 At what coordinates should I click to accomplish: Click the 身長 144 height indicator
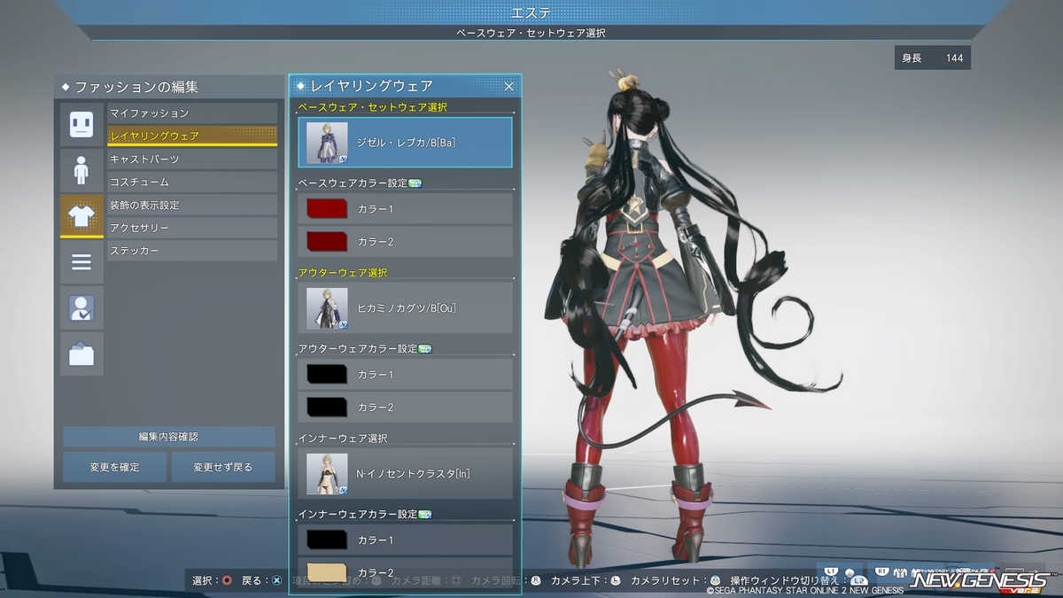(x=933, y=58)
